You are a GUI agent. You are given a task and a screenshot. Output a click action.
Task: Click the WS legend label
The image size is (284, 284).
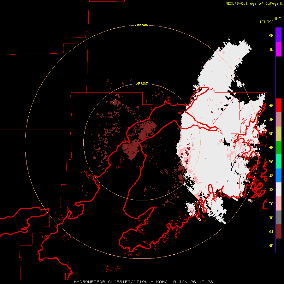coord(271,176)
